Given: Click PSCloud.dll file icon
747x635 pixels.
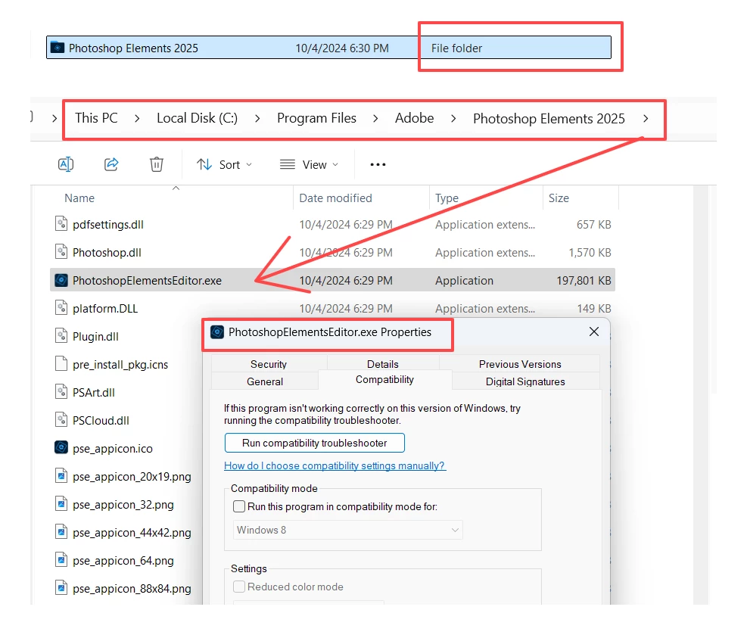Looking at the screenshot, I should [61, 420].
